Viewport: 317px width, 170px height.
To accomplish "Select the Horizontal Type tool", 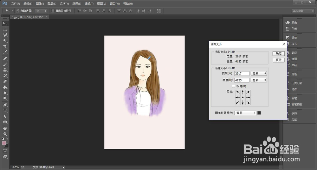I will [5, 110].
